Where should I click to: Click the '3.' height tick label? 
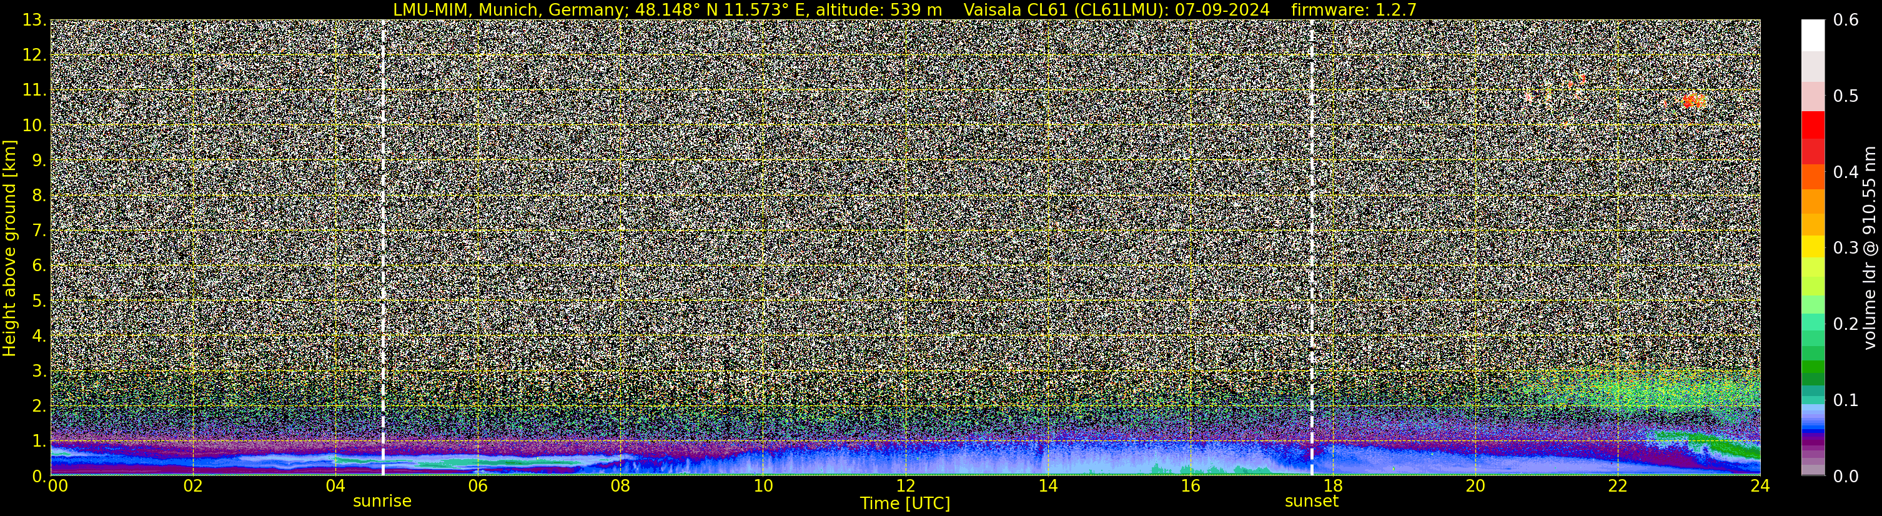[39, 371]
